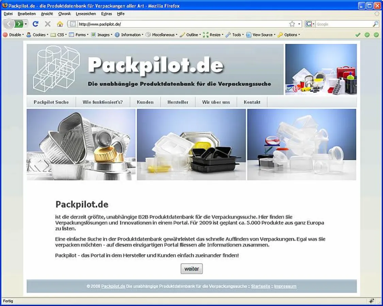Click the bug icon in status bar
The height and width of the screenshot is (306, 383).
[x=371, y=301]
